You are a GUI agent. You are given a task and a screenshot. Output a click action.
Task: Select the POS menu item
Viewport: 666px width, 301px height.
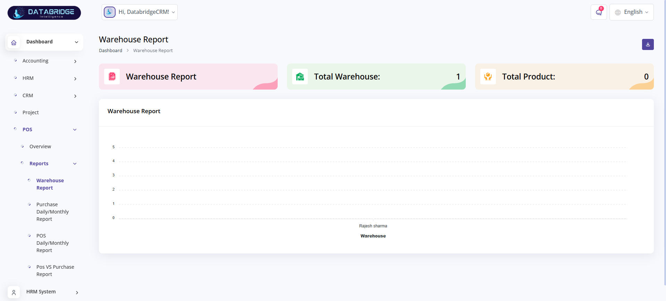pyautogui.click(x=27, y=129)
